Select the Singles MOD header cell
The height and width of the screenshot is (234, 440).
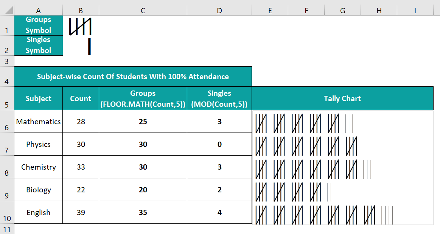tap(219, 98)
